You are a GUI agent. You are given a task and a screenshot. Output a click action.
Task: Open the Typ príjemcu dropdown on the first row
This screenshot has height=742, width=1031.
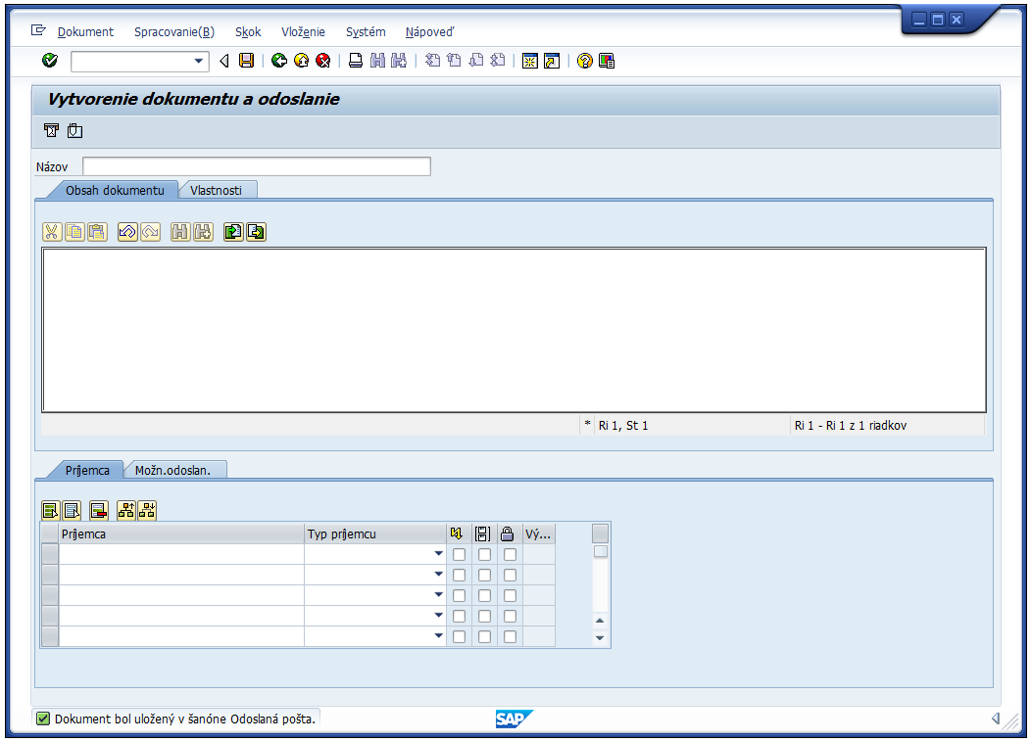[438, 554]
